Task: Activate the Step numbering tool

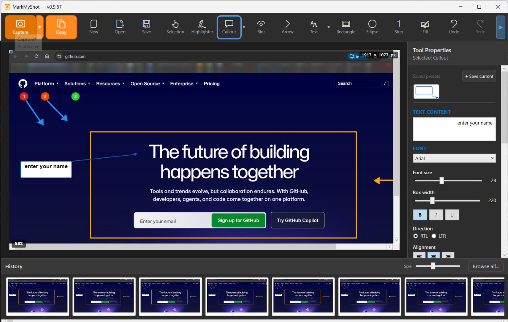Action: coord(399,27)
